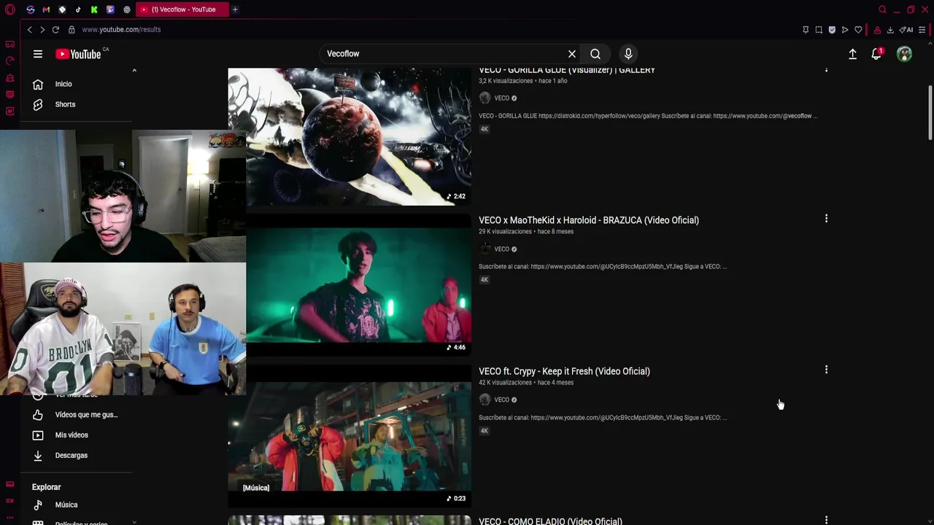Click the browser pin icon
This screenshot has height=525, width=934.
806,30
